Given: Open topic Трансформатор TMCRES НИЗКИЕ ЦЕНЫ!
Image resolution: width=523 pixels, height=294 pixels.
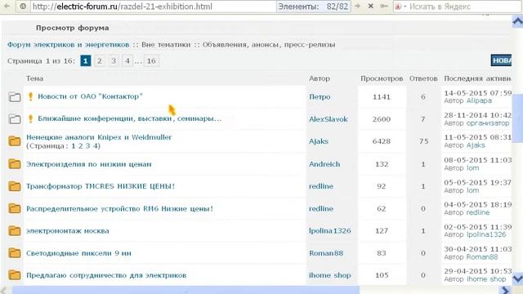Looking at the screenshot, I should pos(101,186).
